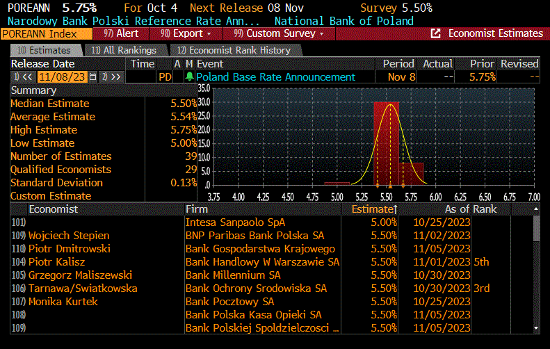Click Bank Polska Kasa Opieki SA
This screenshot has height=349, width=550.
click(254, 315)
